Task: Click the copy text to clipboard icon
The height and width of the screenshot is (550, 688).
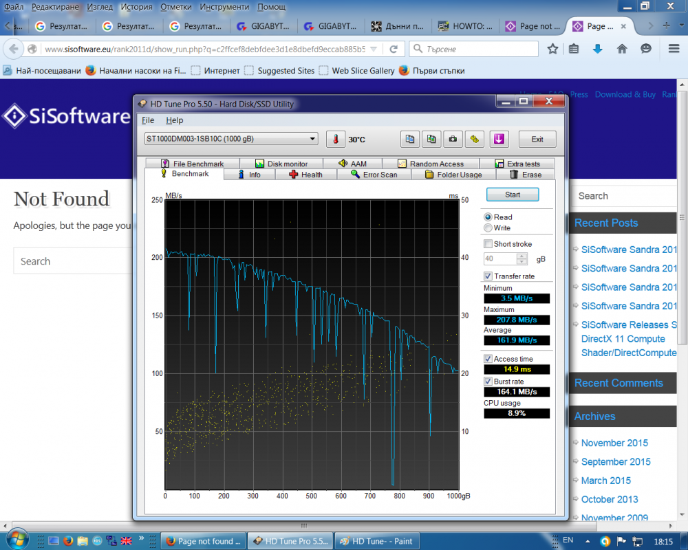Action: point(410,140)
